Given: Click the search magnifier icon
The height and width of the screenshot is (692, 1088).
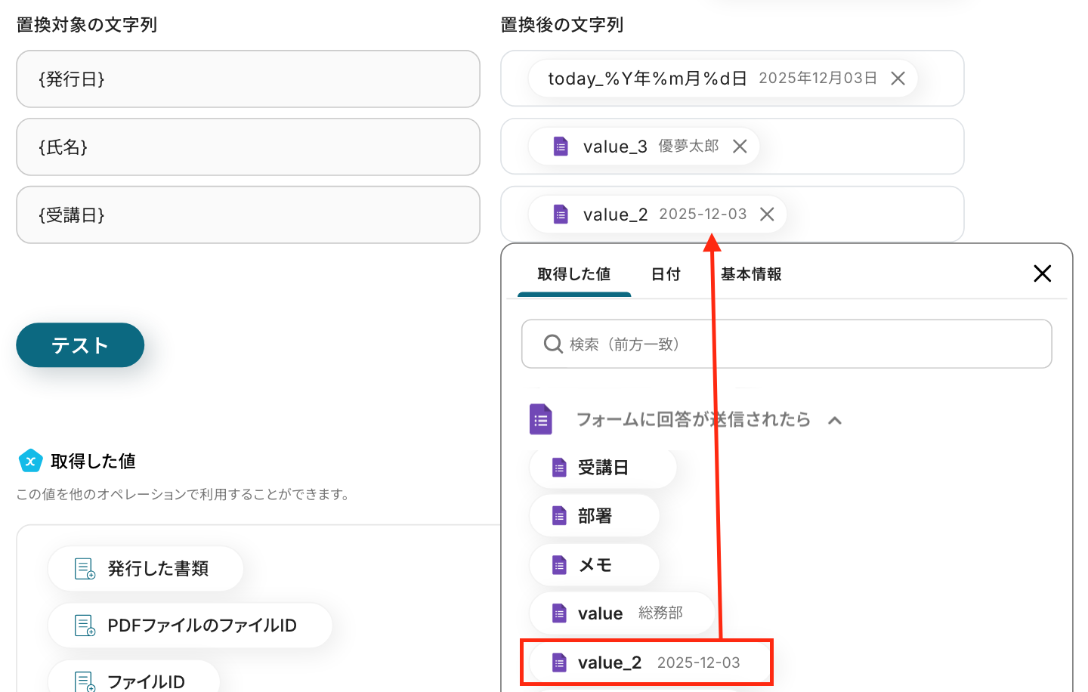Looking at the screenshot, I should 553,344.
